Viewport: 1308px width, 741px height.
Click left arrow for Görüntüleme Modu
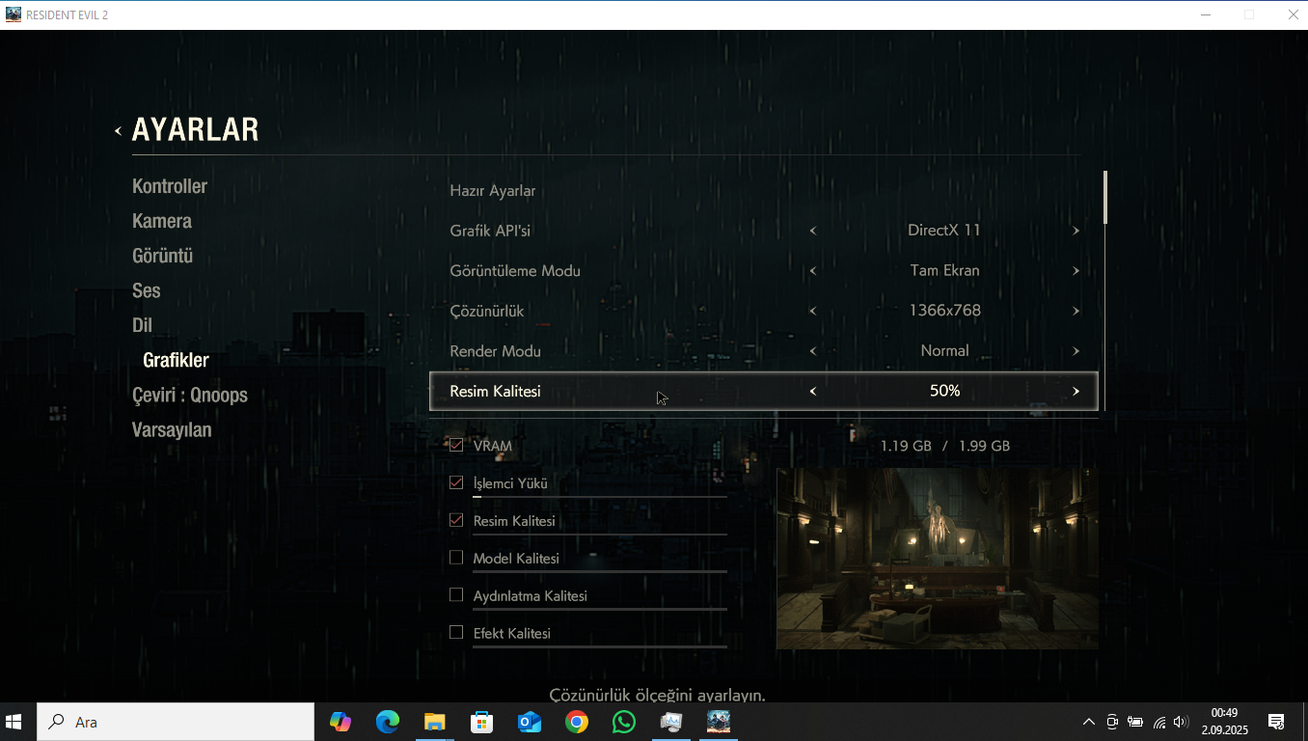click(x=813, y=271)
